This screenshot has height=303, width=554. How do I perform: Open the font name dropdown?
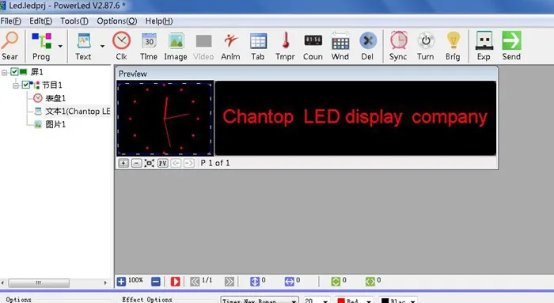[294, 301]
